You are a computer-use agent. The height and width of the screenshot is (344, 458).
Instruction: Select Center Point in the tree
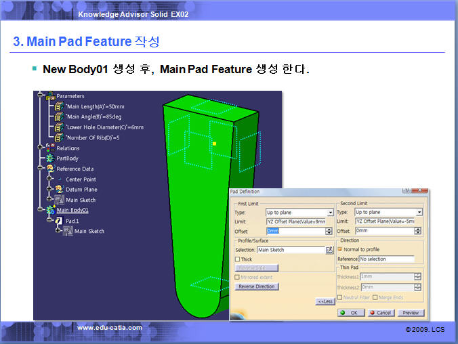coord(80,179)
